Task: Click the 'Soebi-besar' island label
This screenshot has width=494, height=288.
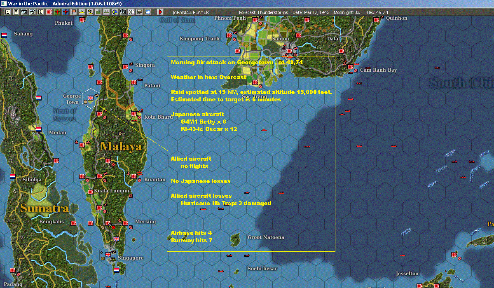Action: tap(262, 269)
